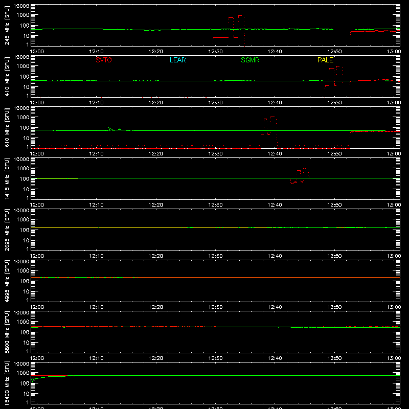Click the 13:00 tick label under 4995 MHz panel
The image size is (409, 409).
pyautogui.click(x=394, y=307)
